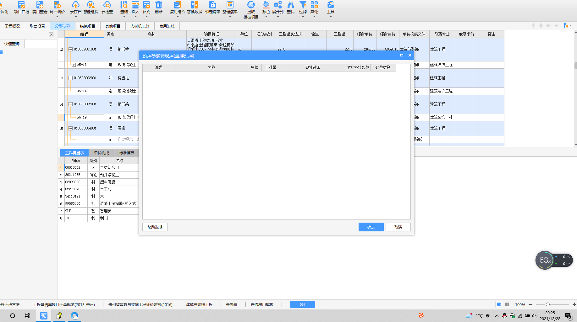Collapse the left panel with double-arrow icon
Image resolution: width=577 pixels, height=322 pixels.
pyautogui.click(x=51, y=34)
